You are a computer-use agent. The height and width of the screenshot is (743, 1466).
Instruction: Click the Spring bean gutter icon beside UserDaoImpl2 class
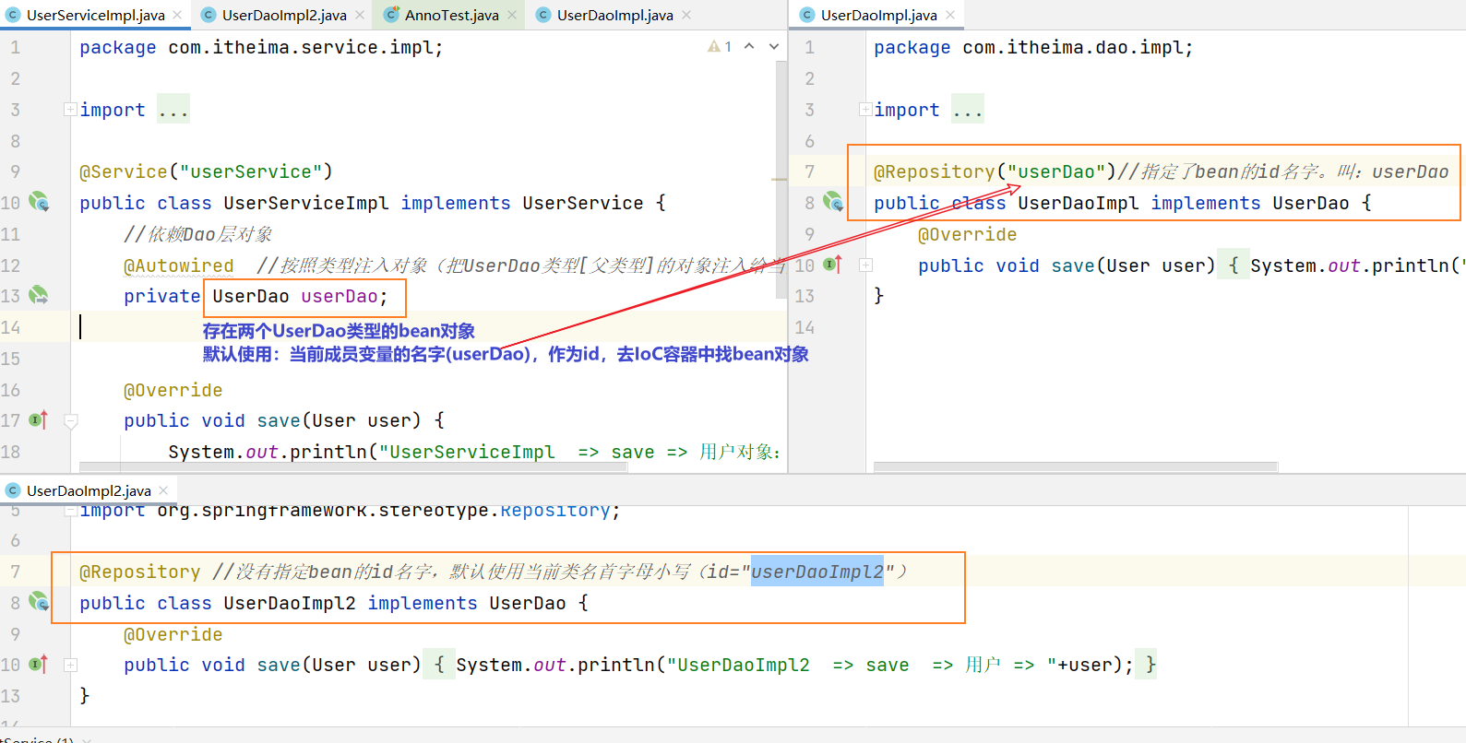click(x=39, y=602)
